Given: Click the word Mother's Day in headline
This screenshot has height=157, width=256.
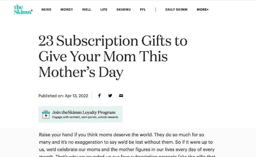Looking at the screenshot, I should tap(81, 72).
